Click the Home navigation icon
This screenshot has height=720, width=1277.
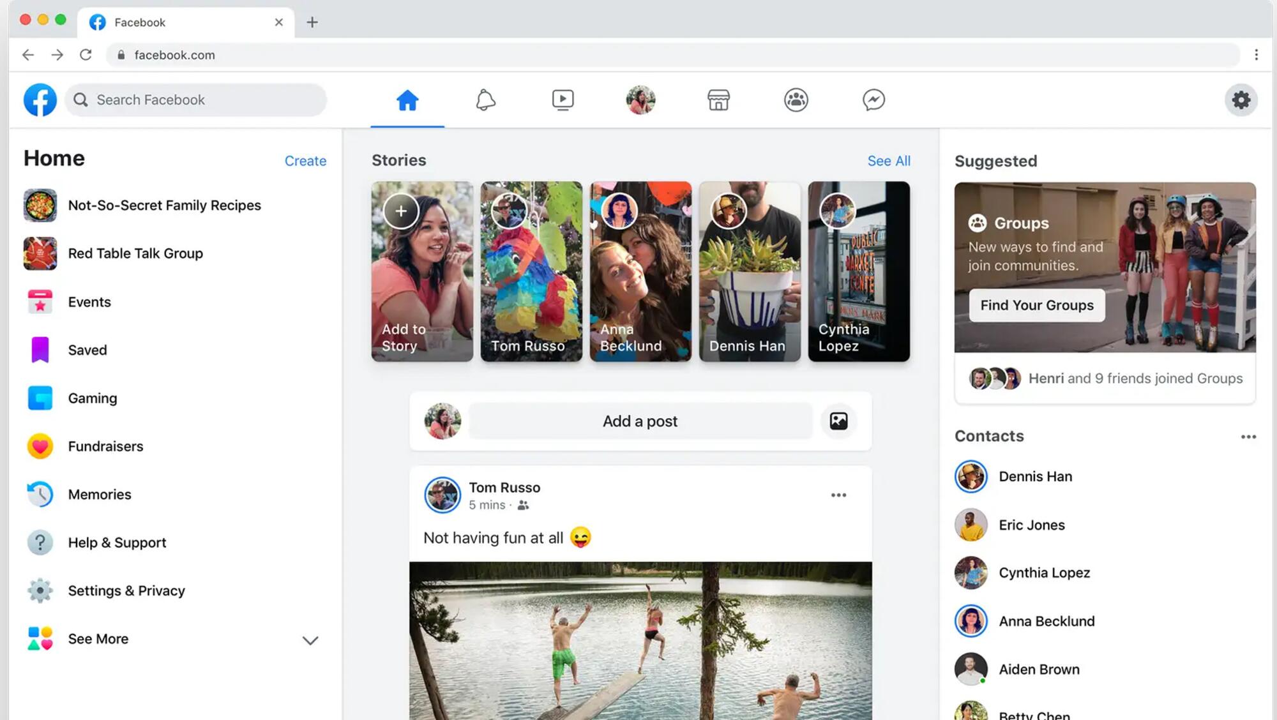407,99
